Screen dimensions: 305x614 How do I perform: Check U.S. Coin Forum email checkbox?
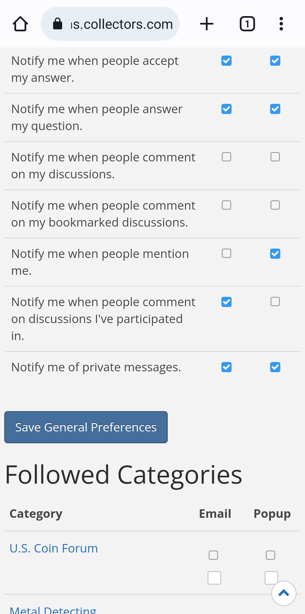[x=213, y=555]
